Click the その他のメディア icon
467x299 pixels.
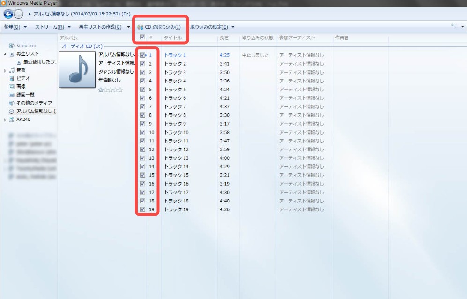pyautogui.click(x=11, y=103)
